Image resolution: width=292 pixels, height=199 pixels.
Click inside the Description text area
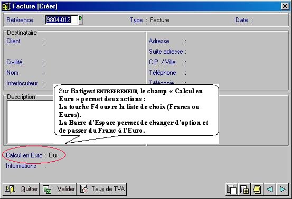click(30, 122)
